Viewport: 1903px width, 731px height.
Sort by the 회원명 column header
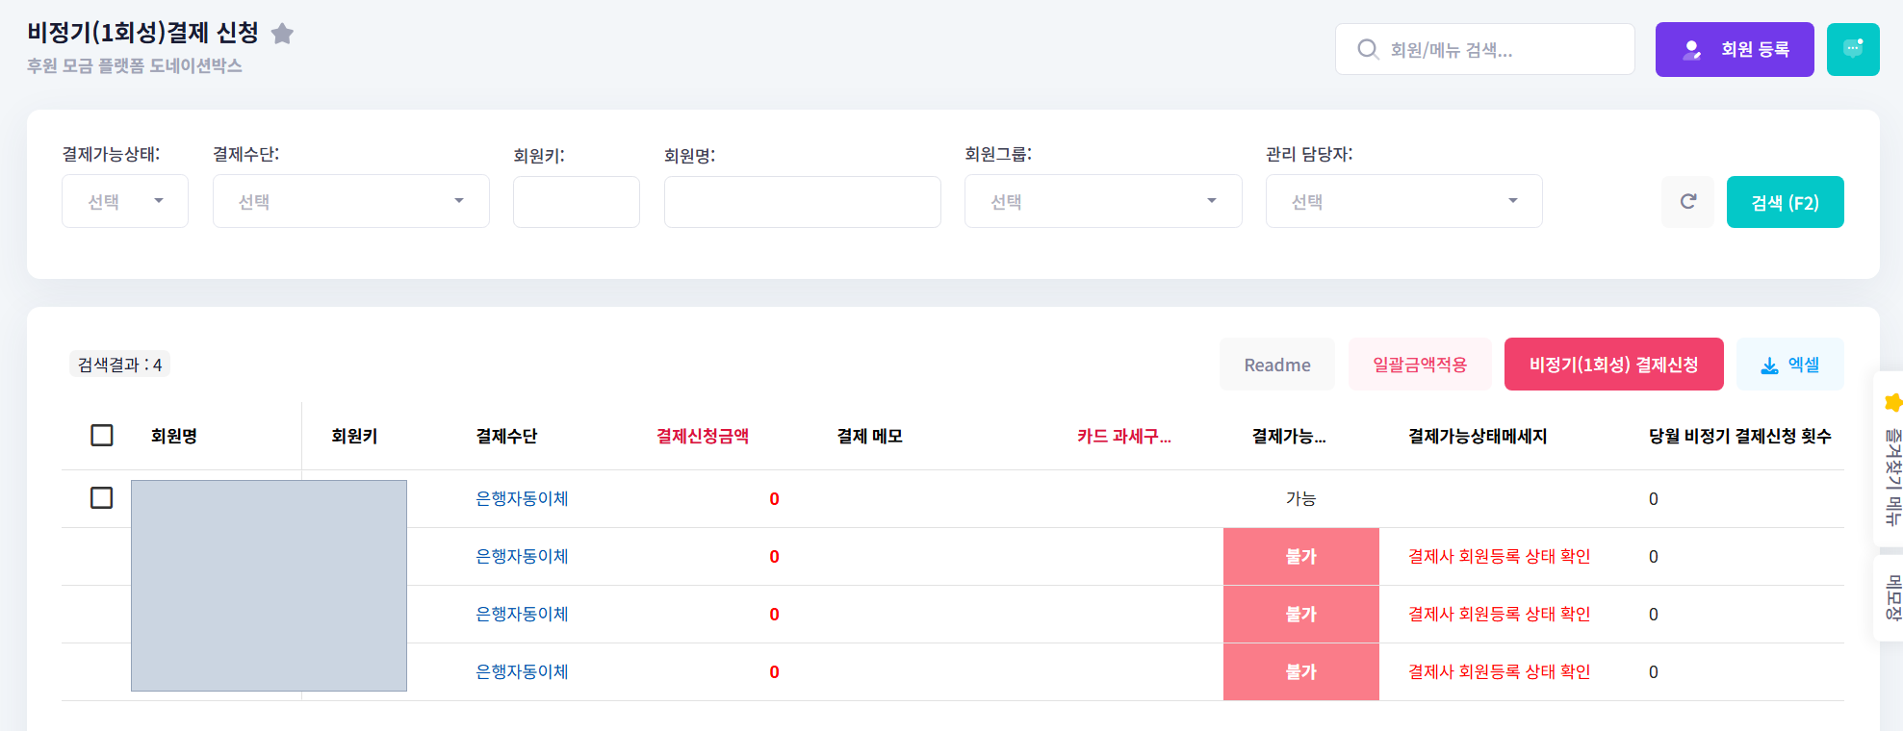pyautogui.click(x=174, y=436)
